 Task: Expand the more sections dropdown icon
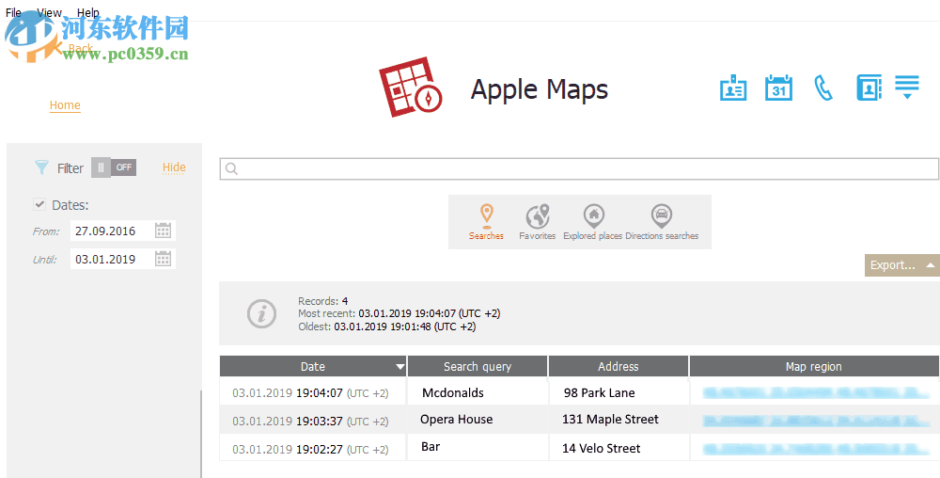907,87
